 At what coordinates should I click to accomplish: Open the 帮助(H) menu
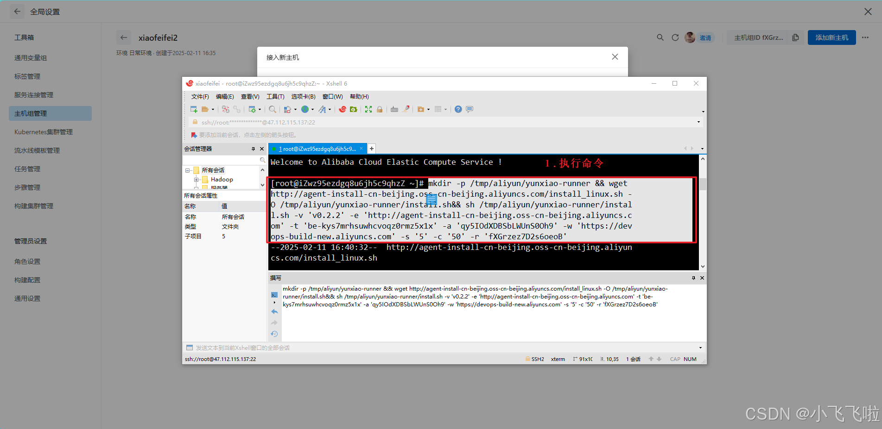coord(359,96)
